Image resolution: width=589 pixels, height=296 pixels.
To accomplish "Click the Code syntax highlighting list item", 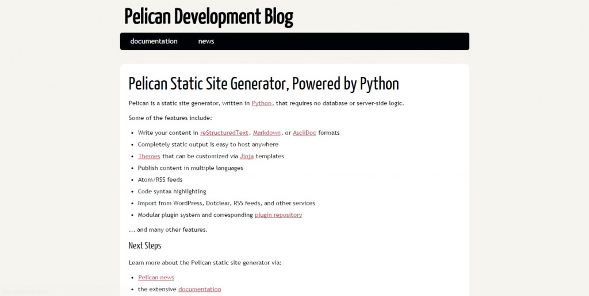I will 171,192.
